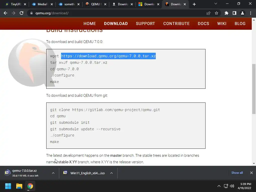
Task: Open a new browser tab
Action: click(194, 4)
